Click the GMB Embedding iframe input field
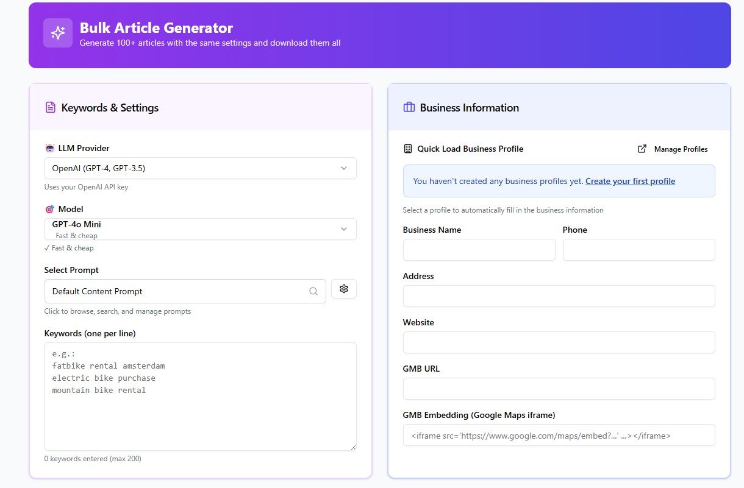 pos(559,435)
